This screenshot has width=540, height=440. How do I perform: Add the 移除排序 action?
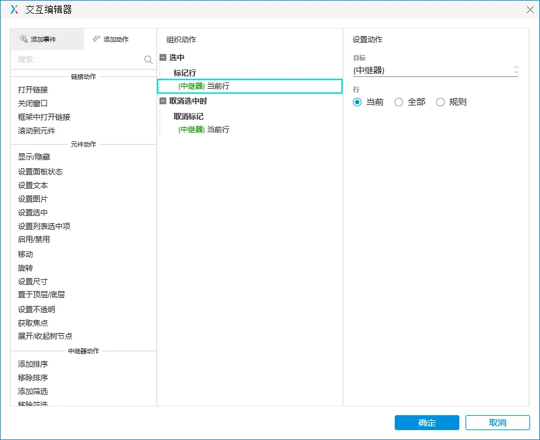[x=33, y=378]
